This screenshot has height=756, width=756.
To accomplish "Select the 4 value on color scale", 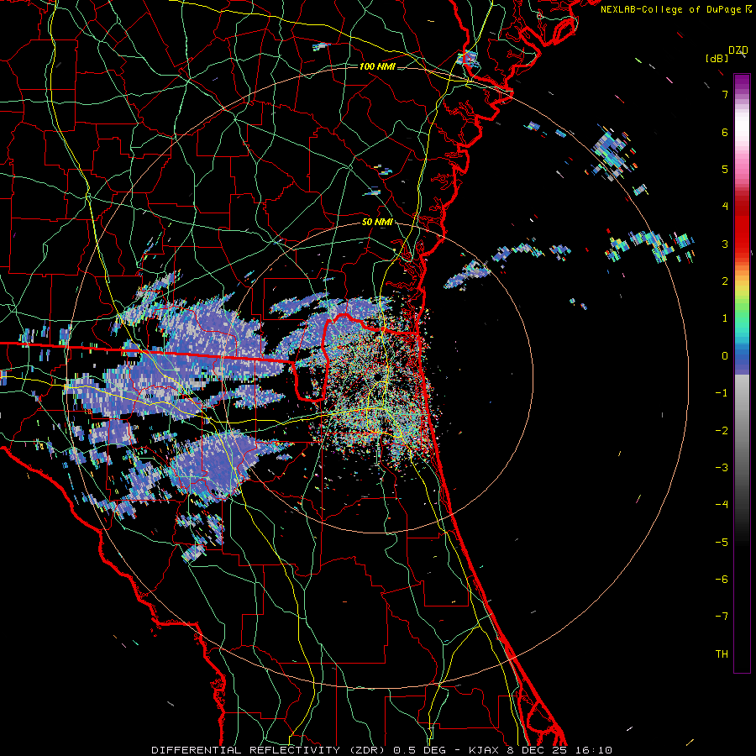I will click(x=725, y=207).
